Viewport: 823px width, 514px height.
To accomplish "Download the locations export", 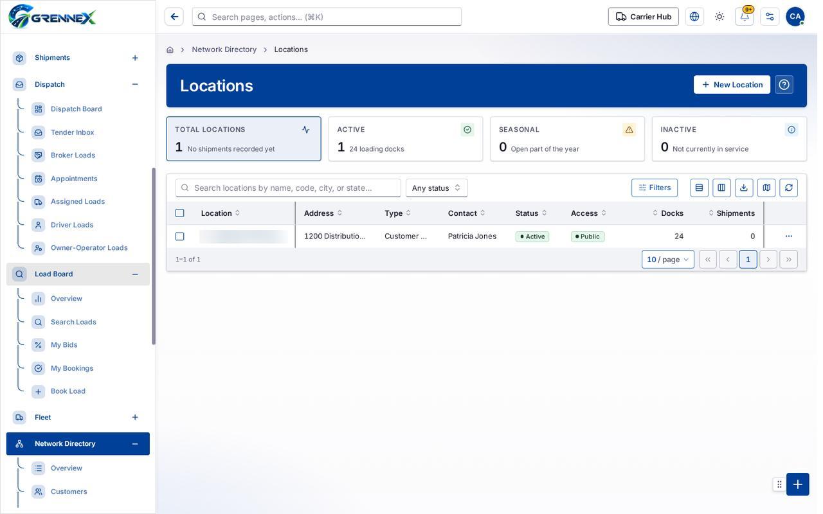I will (744, 188).
